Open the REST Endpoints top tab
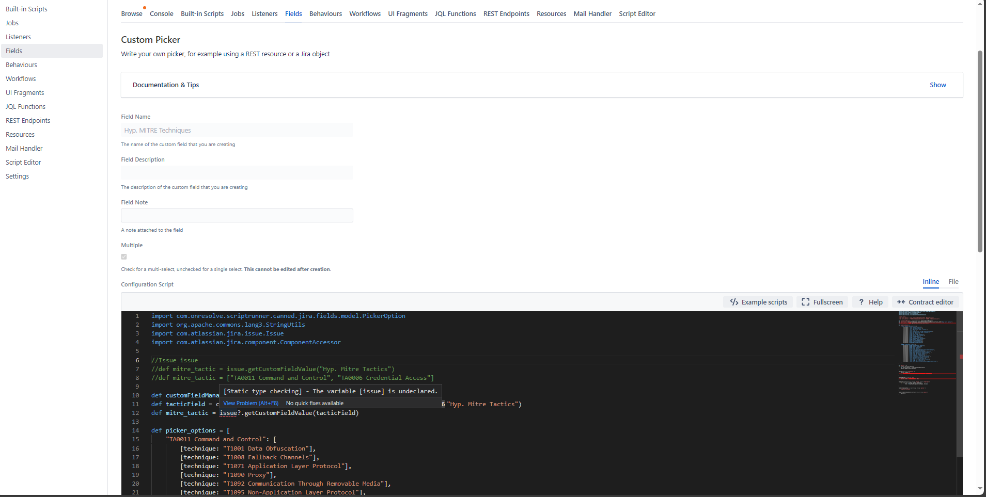Image resolution: width=986 pixels, height=497 pixels. tap(506, 13)
